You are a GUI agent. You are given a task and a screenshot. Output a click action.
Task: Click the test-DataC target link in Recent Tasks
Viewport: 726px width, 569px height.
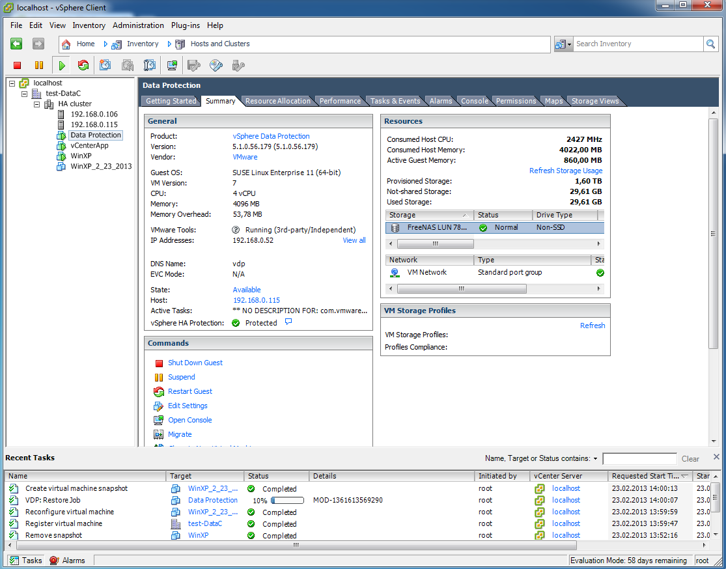click(205, 523)
